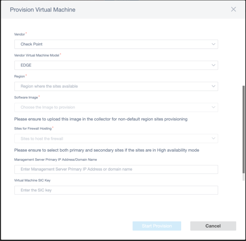Click the Virtual Machine SIC Key label
The width and height of the screenshot is (246, 241).
(32, 180)
